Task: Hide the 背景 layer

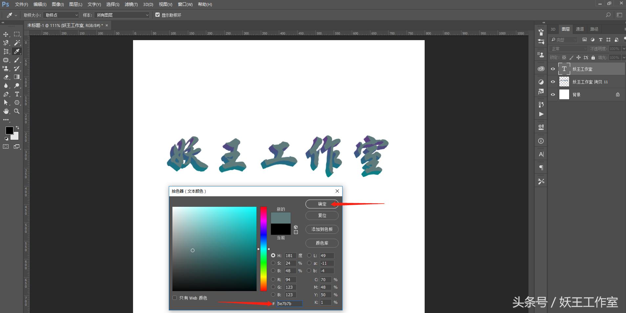Action: click(553, 94)
